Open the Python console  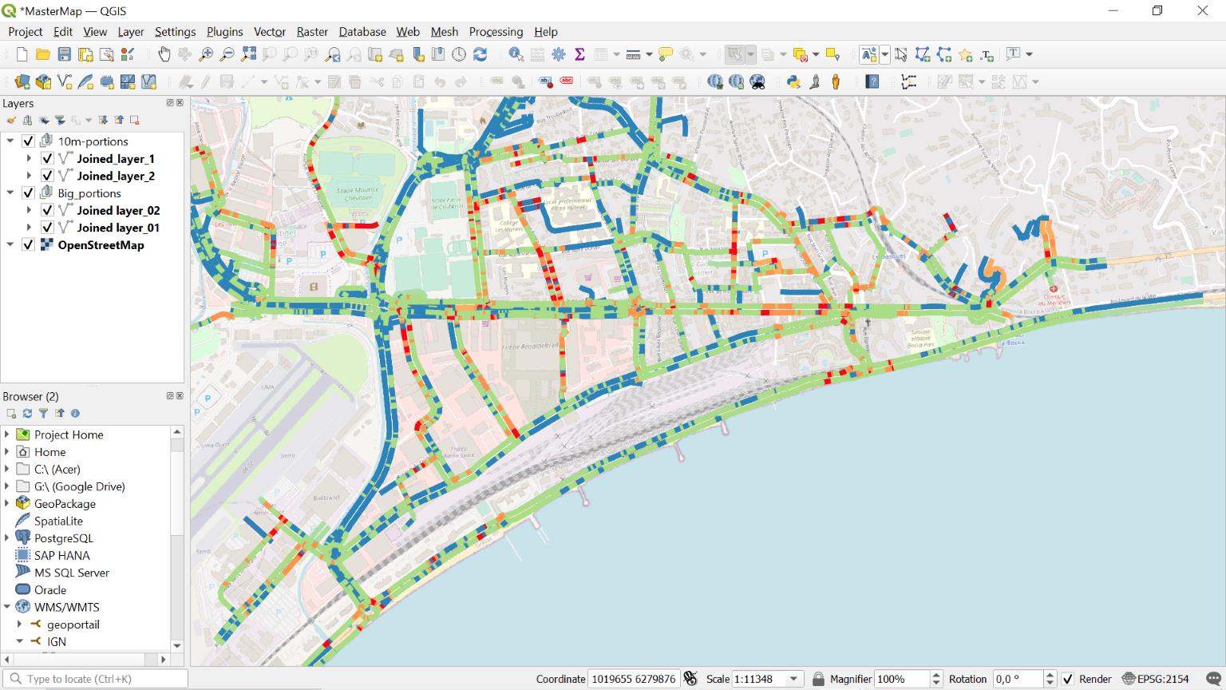click(x=794, y=81)
